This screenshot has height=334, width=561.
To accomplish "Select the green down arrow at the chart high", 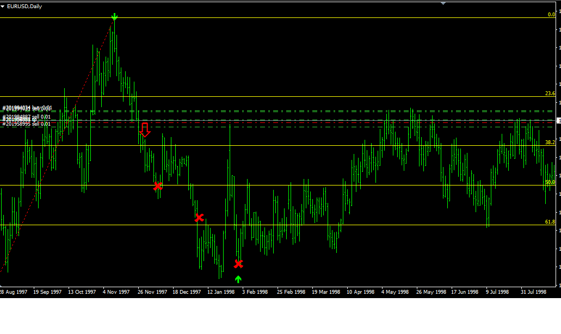I will pyautogui.click(x=114, y=16).
